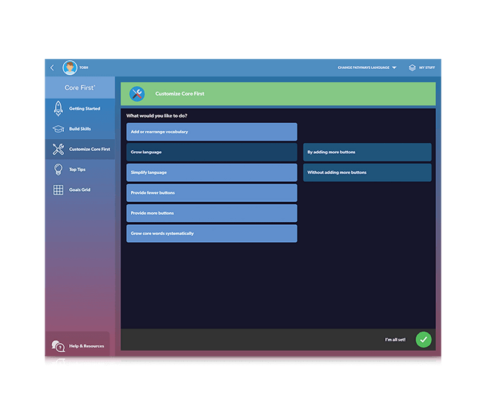Select Customize Core First in sidebar

[80, 149]
